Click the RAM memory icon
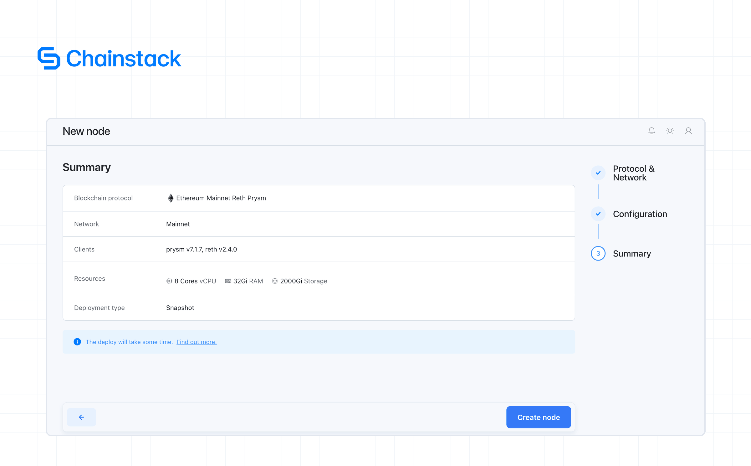The image size is (751, 466). pyautogui.click(x=228, y=281)
